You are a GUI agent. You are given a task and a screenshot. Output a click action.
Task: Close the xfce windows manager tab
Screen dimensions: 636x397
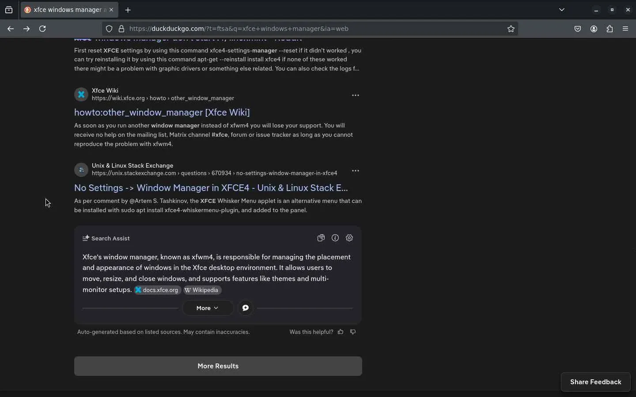point(111,10)
